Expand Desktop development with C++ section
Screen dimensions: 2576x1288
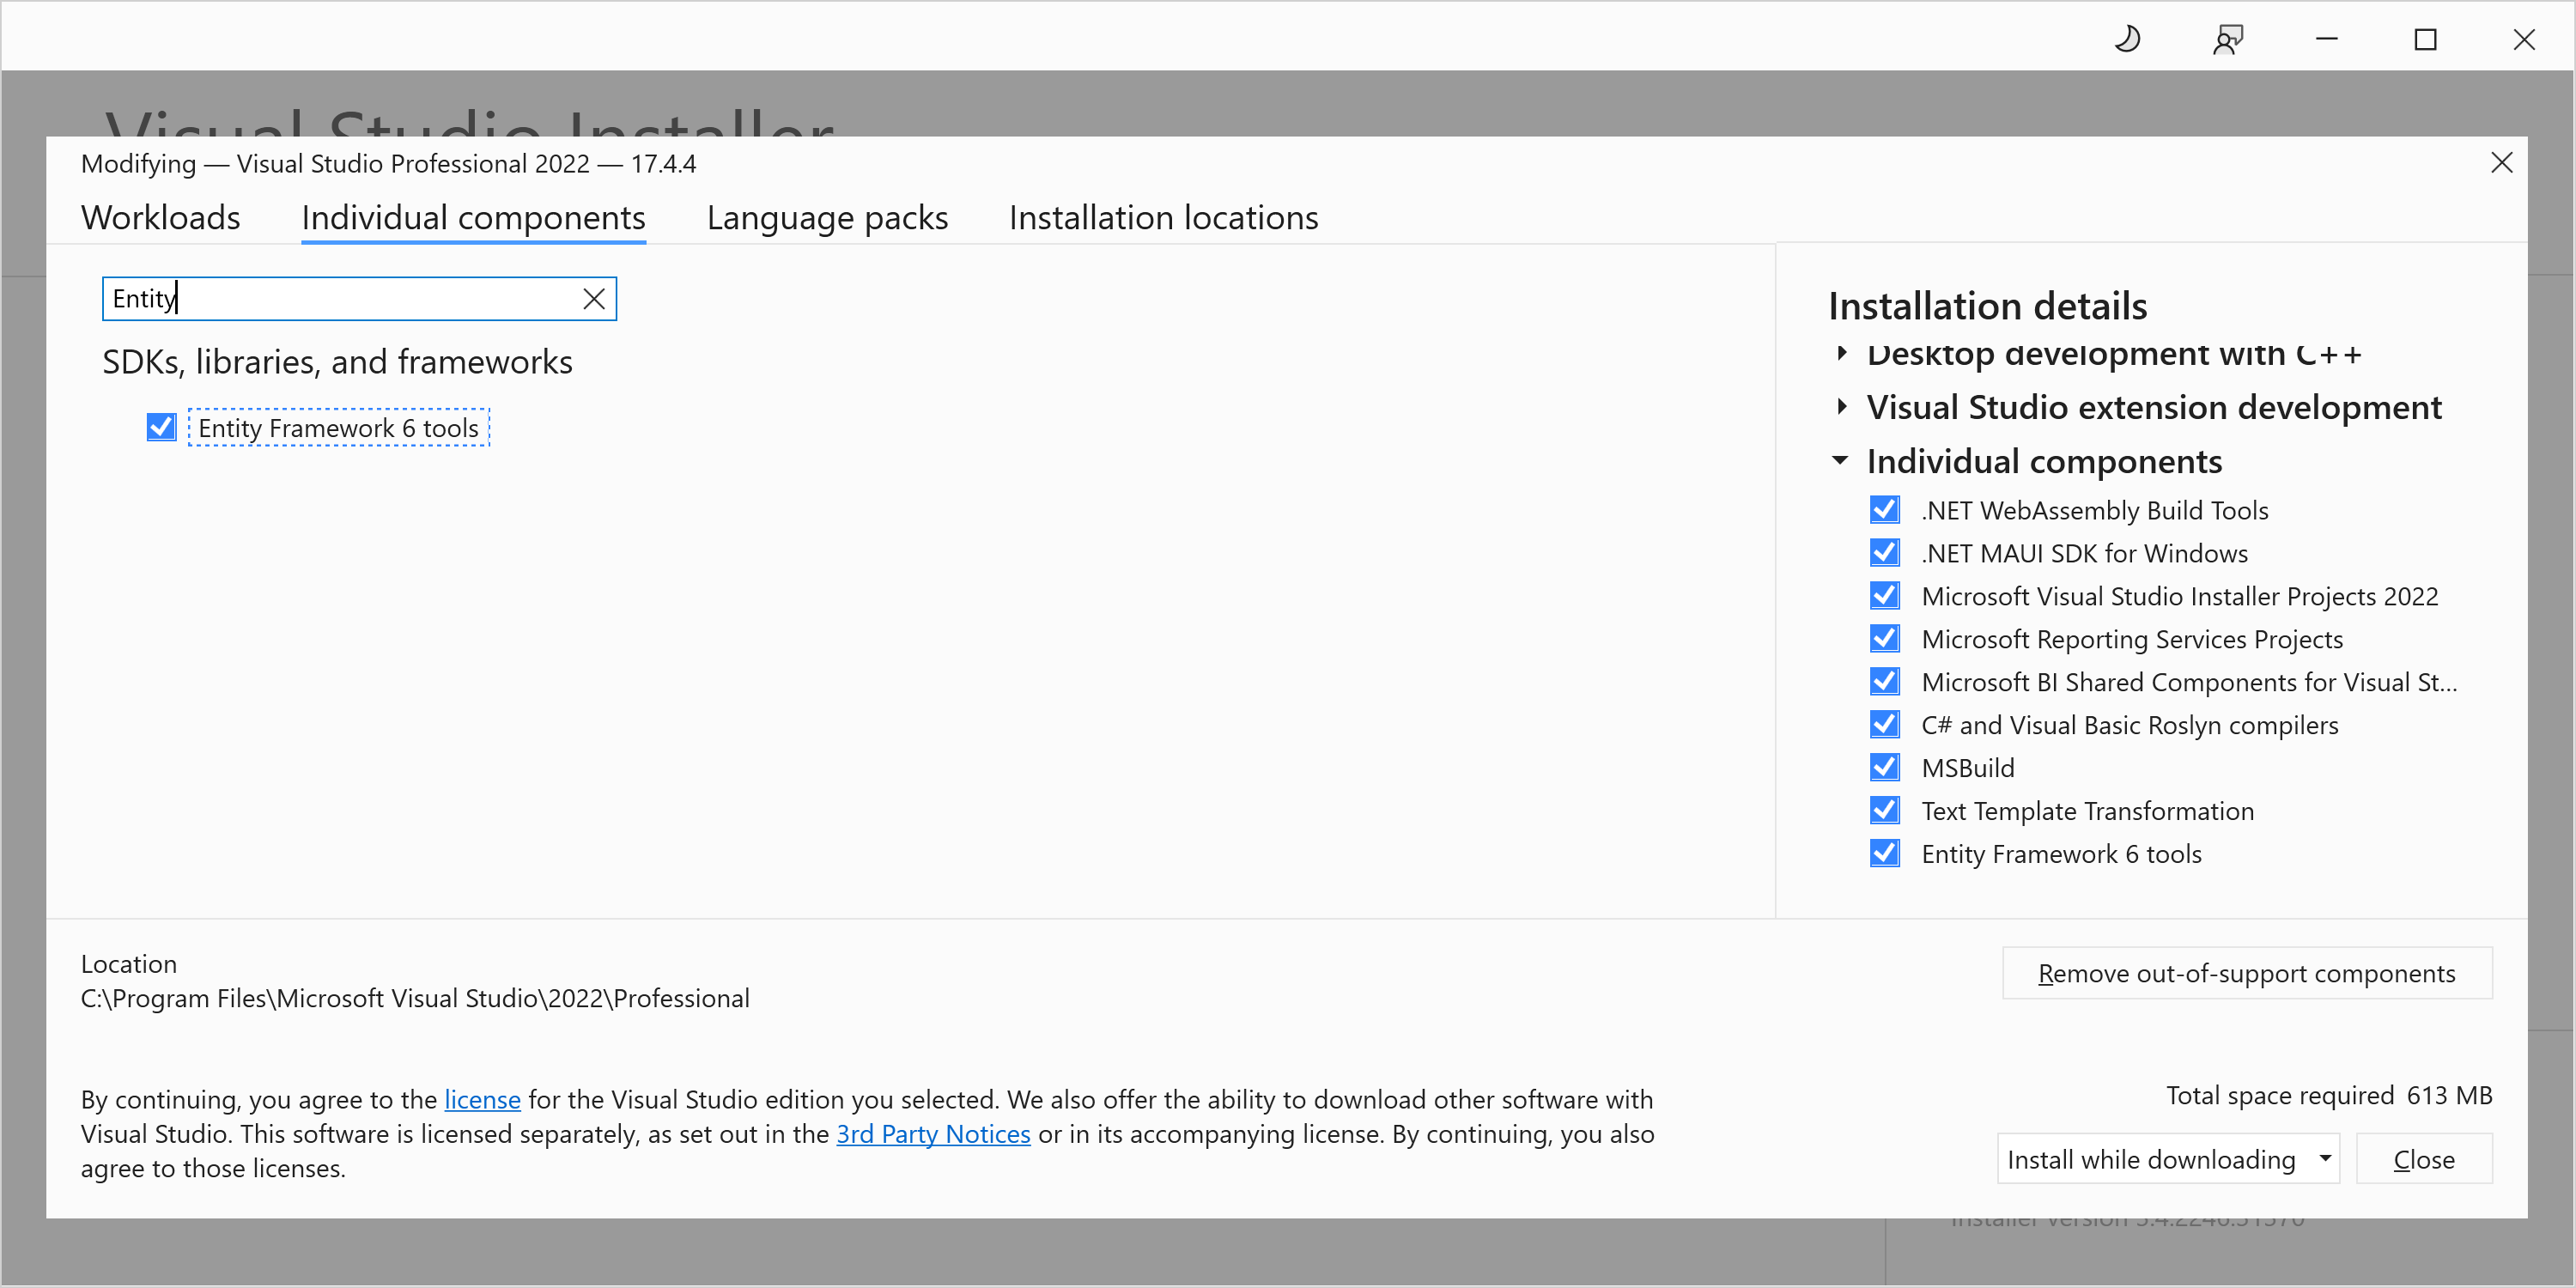coord(1841,353)
